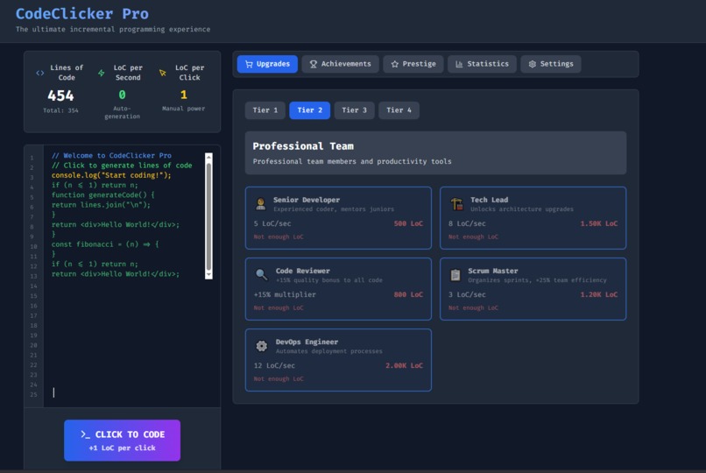Click the LoC per Click value 1
This screenshot has height=473, width=706.
tap(183, 95)
